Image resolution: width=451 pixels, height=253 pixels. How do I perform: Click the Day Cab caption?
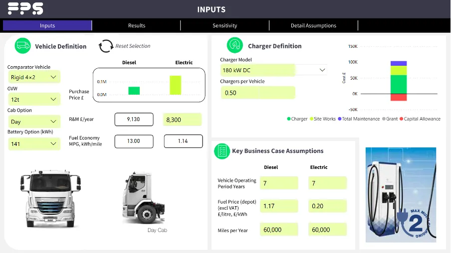coord(157,230)
